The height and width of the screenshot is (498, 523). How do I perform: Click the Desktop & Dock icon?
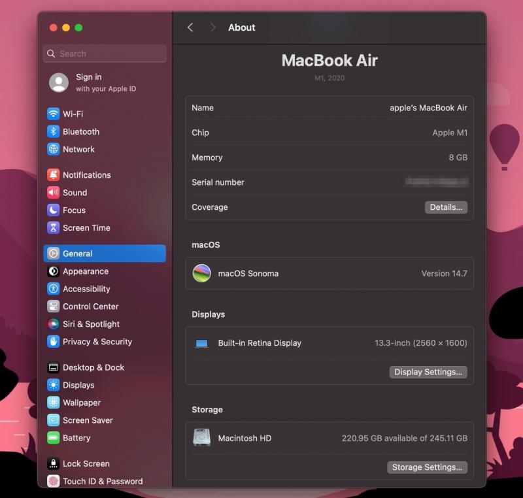tap(53, 367)
